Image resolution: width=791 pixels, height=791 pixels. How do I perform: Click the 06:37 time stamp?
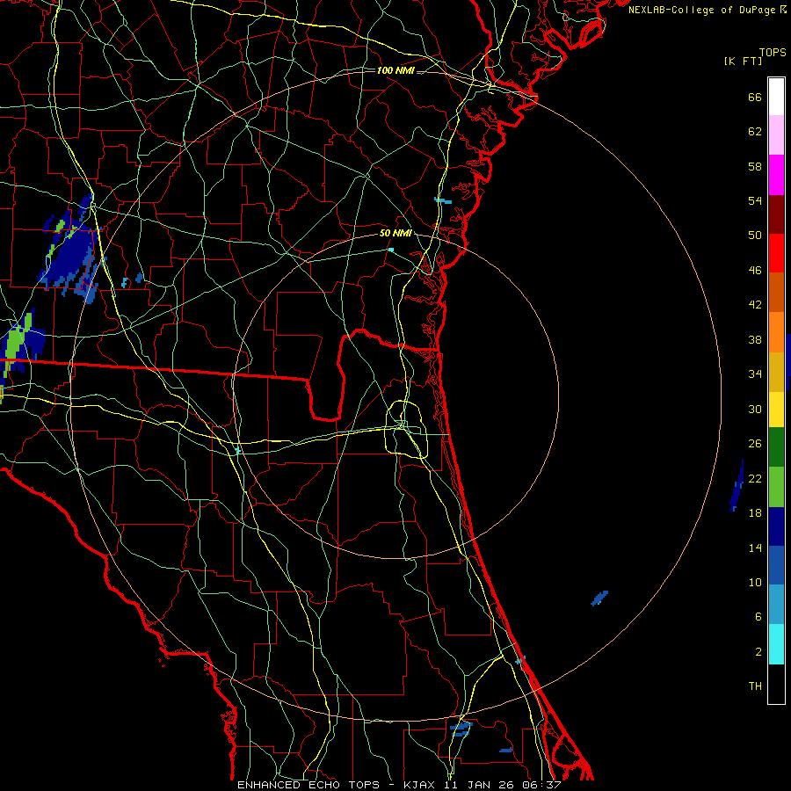[542, 785]
